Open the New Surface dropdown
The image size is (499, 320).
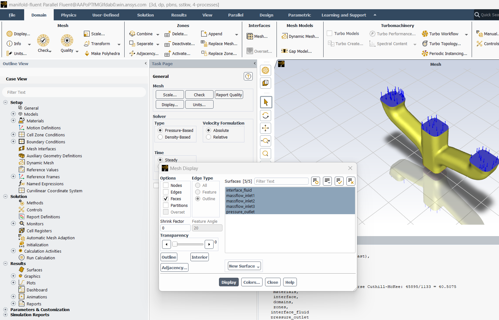click(x=244, y=266)
